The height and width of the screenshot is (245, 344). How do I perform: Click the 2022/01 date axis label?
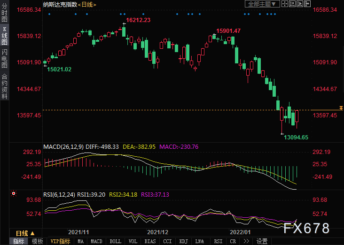pos(240,232)
